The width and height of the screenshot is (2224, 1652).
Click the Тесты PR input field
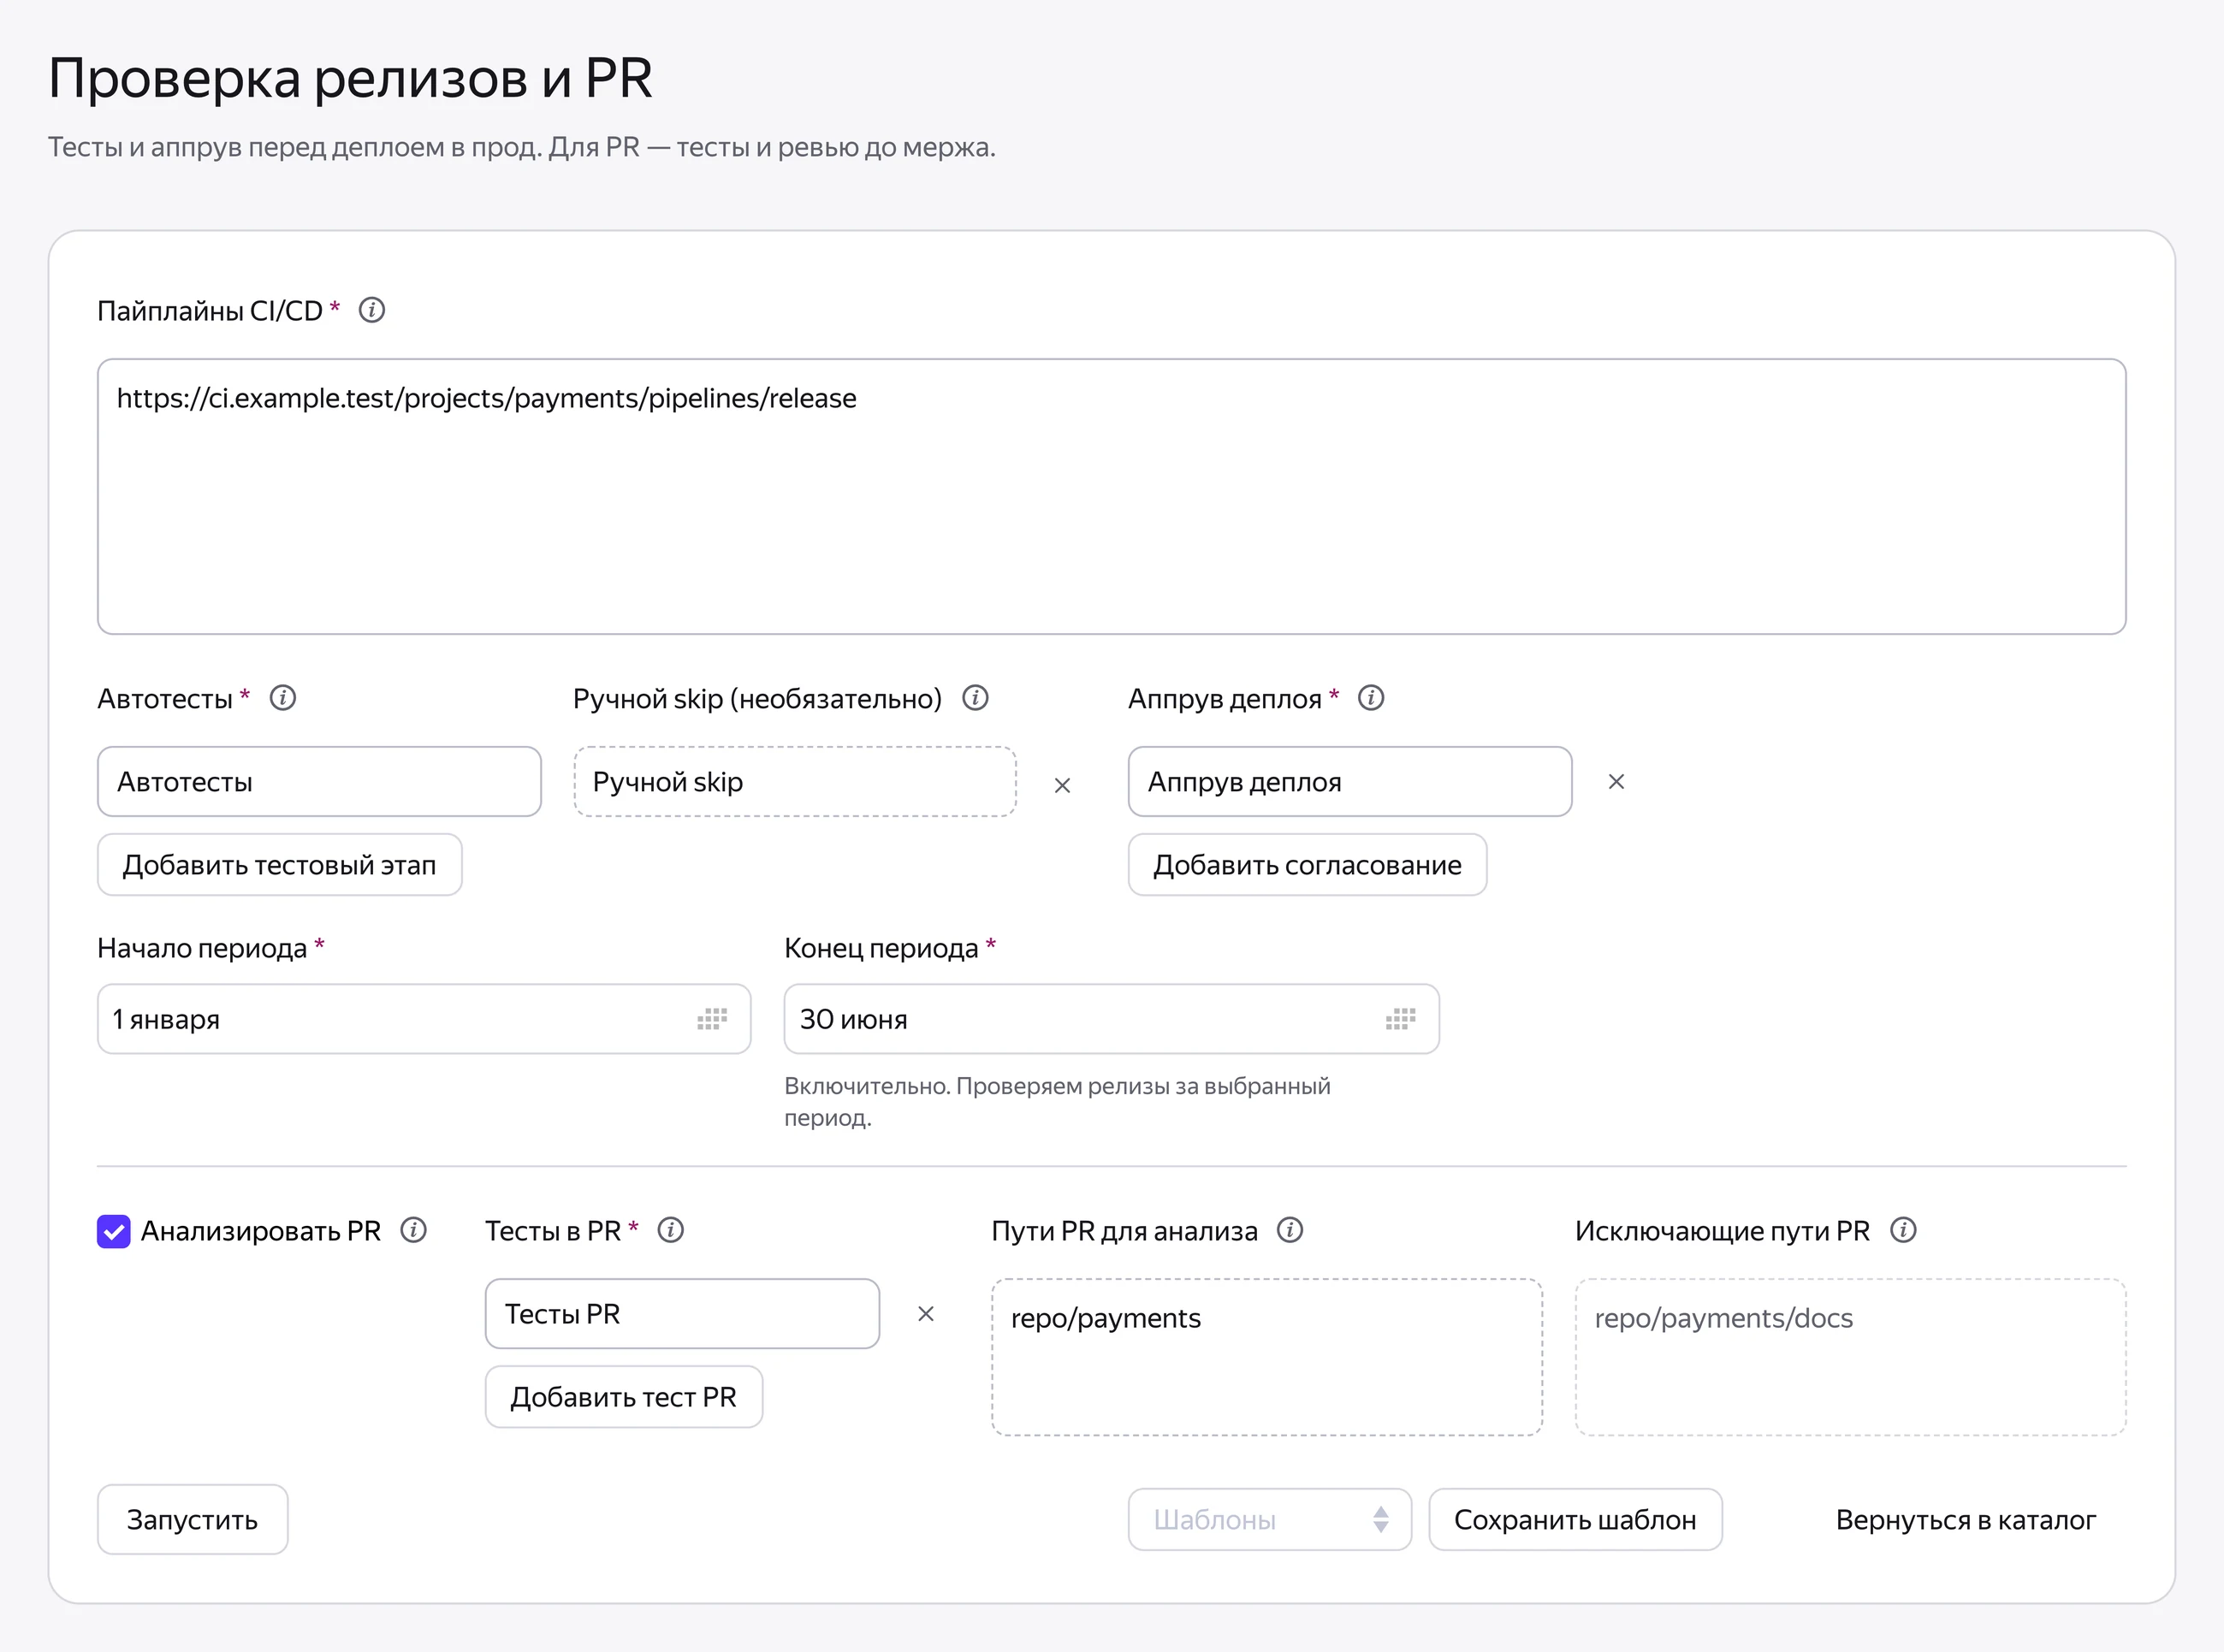click(x=682, y=1313)
